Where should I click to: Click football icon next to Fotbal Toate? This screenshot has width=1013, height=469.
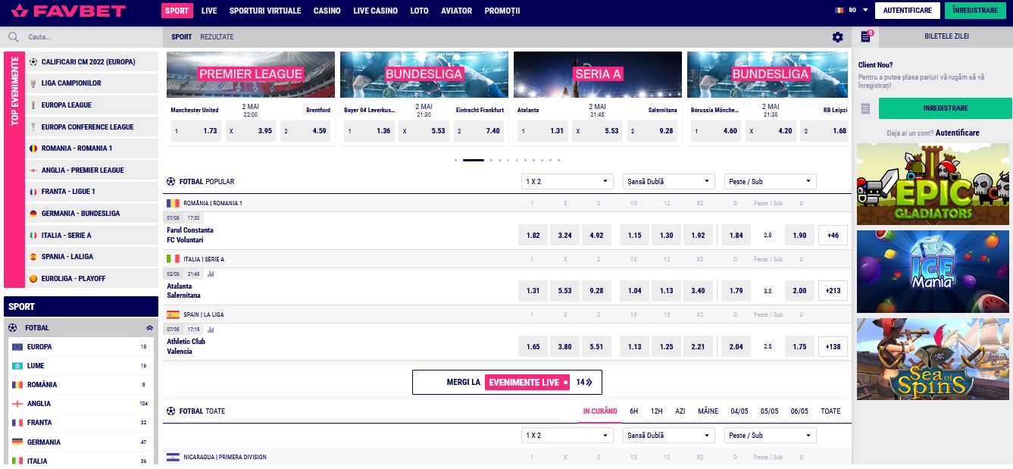tap(171, 411)
